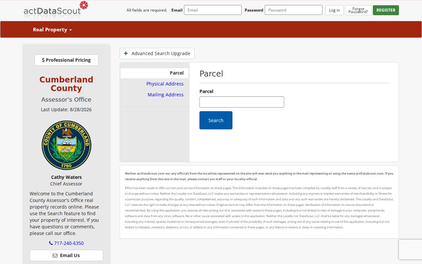Switch to Physical Address search tab

tap(165, 84)
